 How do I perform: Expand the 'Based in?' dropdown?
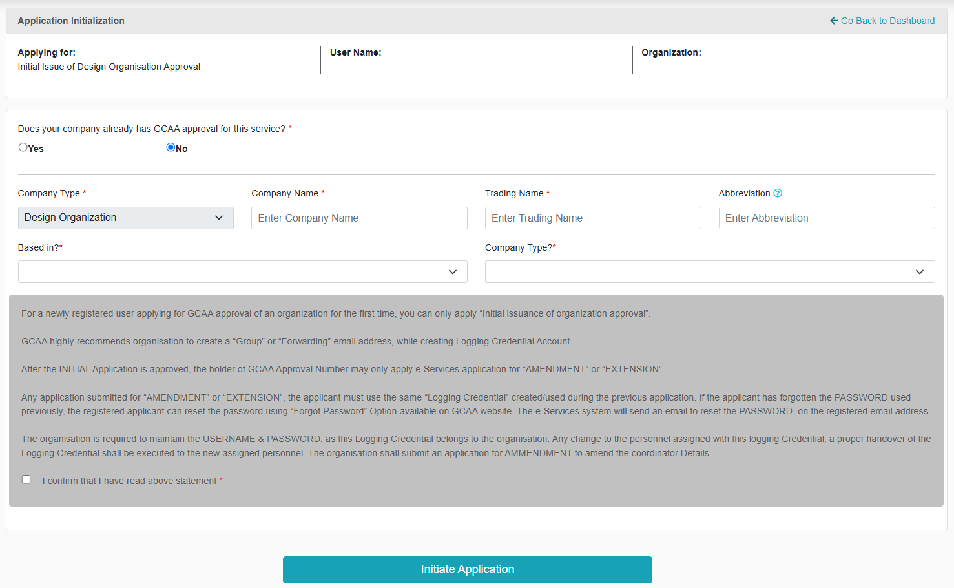pyautogui.click(x=243, y=272)
